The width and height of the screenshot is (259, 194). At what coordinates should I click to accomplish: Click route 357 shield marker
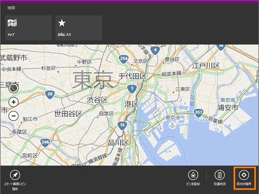click(x=198, y=113)
